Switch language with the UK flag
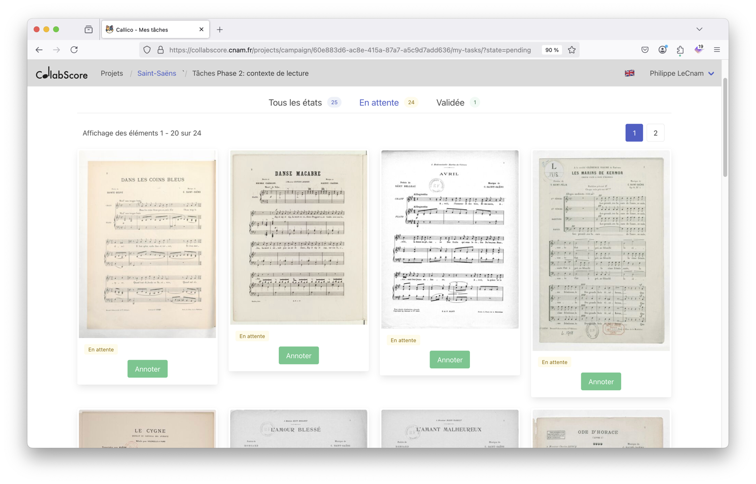 (630, 73)
